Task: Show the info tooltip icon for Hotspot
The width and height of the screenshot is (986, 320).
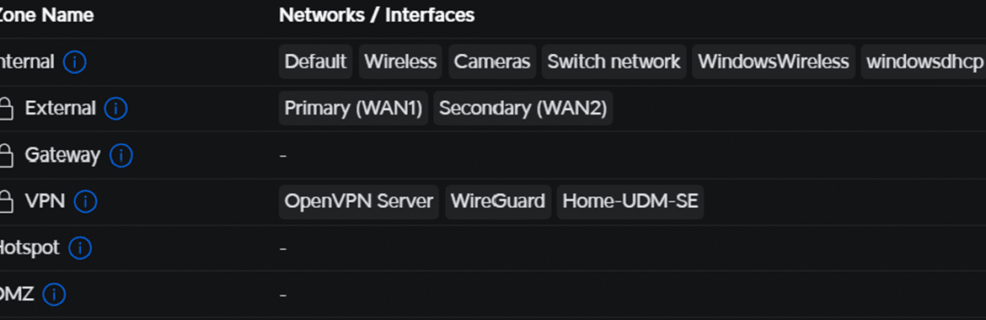Action: (x=80, y=248)
